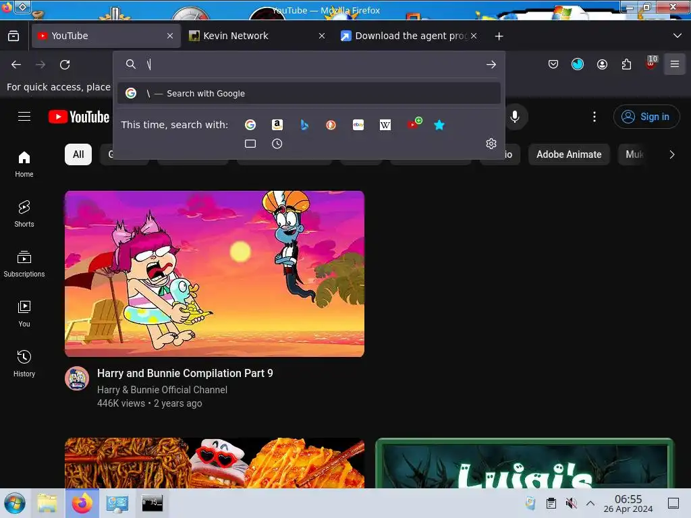Open Shorts in the YouTube sidebar
The height and width of the screenshot is (518, 691).
click(24, 214)
